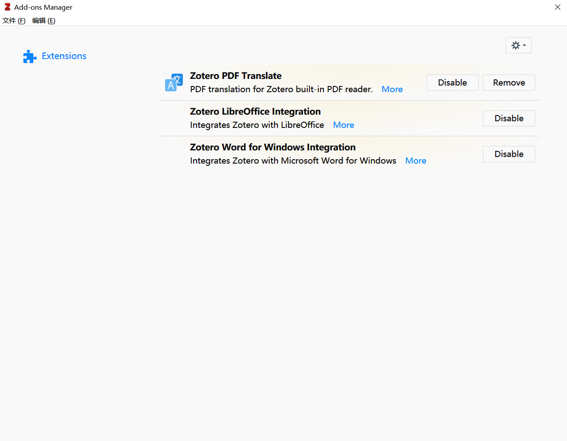Select the Zotero LibreOffice Integration title
The height and width of the screenshot is (441, 567).
pyautogui.click(x=255, y=112)
